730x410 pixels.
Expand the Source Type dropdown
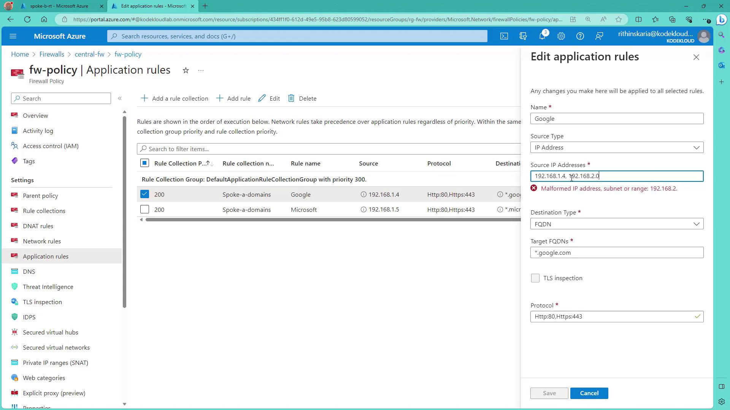click(617, 148)
